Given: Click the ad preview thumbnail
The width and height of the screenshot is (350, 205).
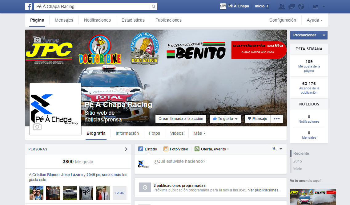Looking at the screenshot, I should [x=313, y=197].
